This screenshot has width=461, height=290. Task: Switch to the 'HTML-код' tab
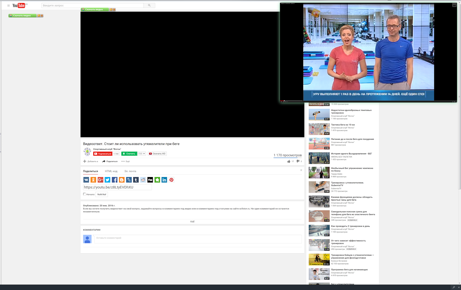click(111, 171)
